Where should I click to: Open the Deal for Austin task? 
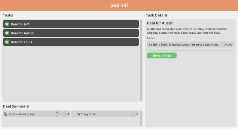(71, 33)
